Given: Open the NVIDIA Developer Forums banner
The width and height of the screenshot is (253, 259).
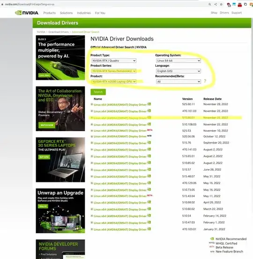Looking at the screenshot, I should tap(60, 249).
